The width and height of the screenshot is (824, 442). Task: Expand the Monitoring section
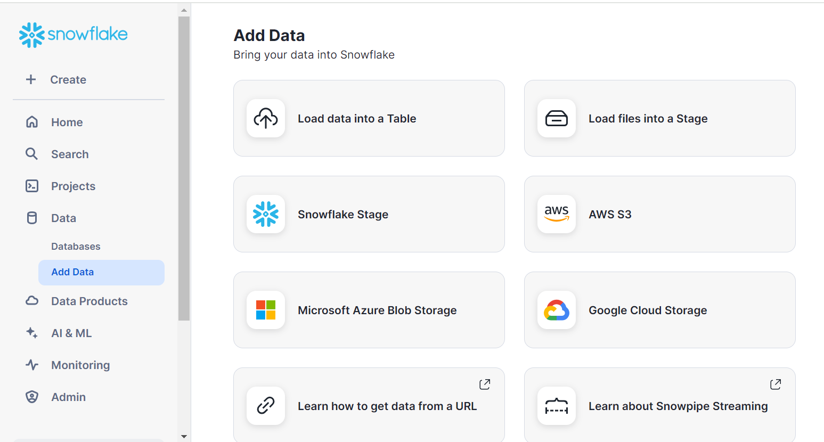(80, 365)
